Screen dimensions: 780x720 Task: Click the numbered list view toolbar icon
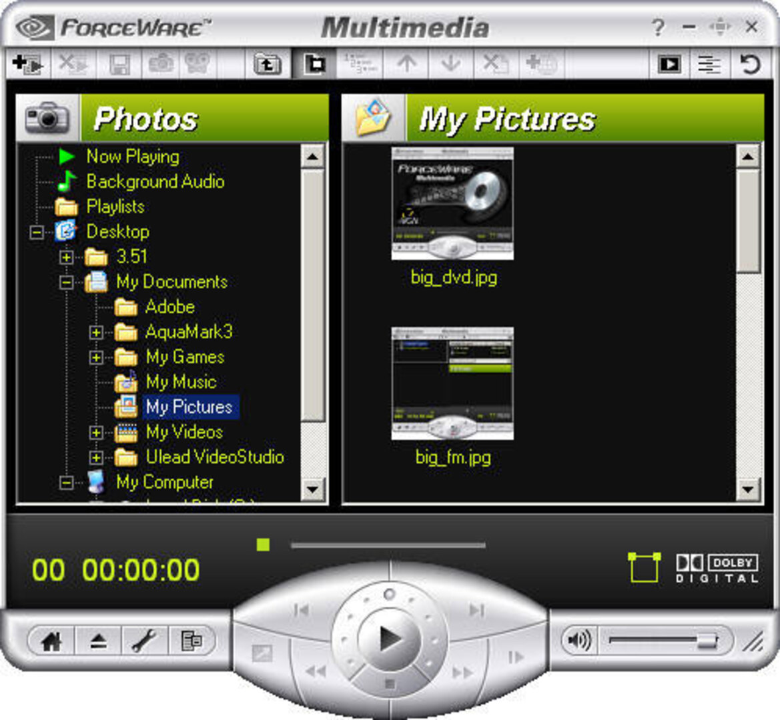point(361,64)
